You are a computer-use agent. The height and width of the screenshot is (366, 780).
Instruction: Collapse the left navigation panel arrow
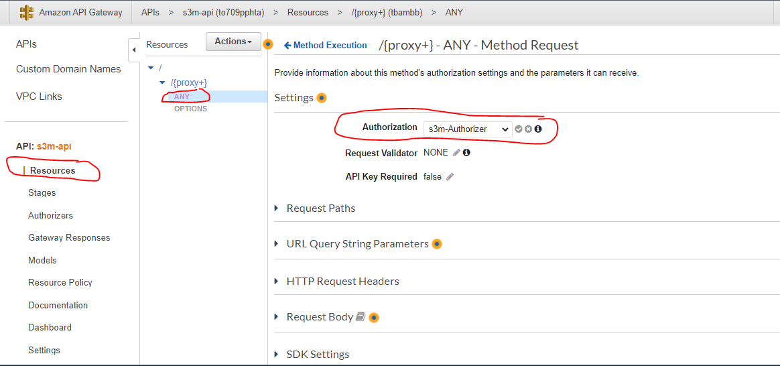[x=134, y=50]
